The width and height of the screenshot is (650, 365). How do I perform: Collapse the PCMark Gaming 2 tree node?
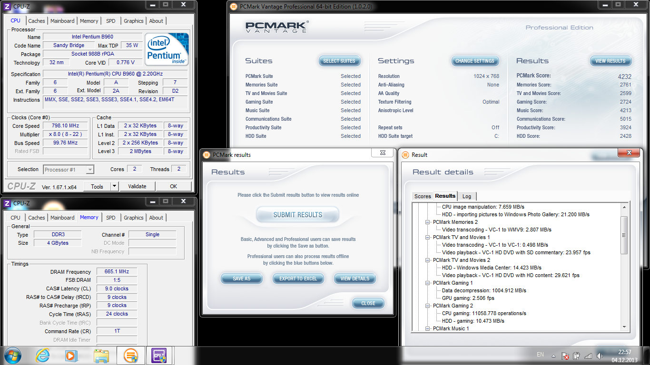click(427, 306)
